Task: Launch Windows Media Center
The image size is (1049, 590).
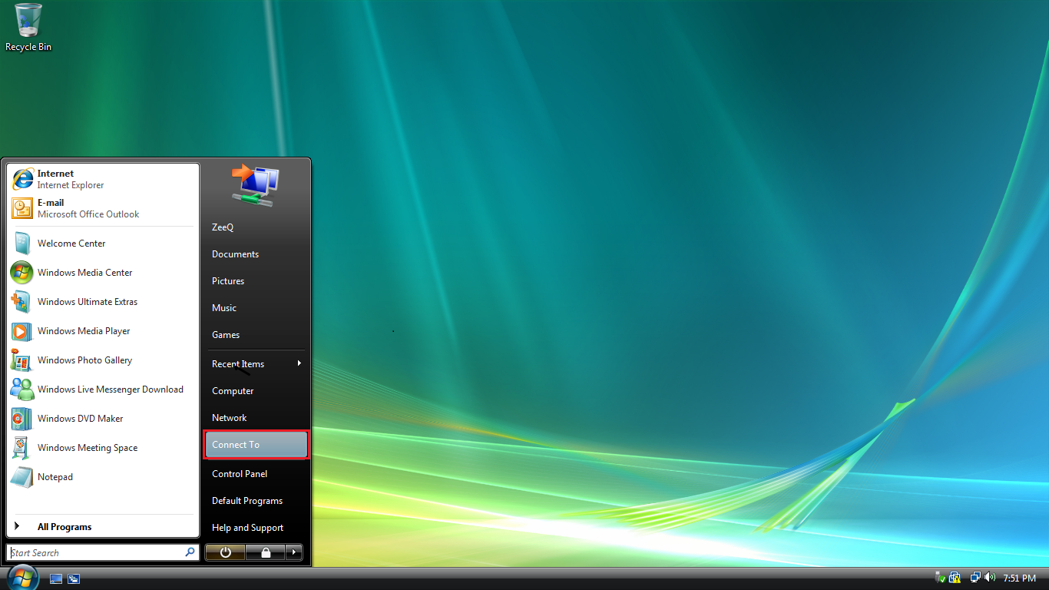Action: 103,273
